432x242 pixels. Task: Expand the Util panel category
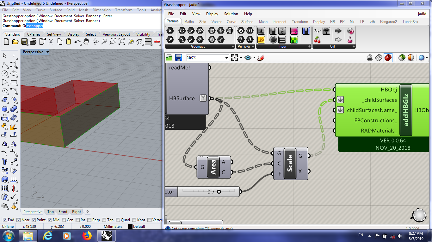tap(354, 47)
